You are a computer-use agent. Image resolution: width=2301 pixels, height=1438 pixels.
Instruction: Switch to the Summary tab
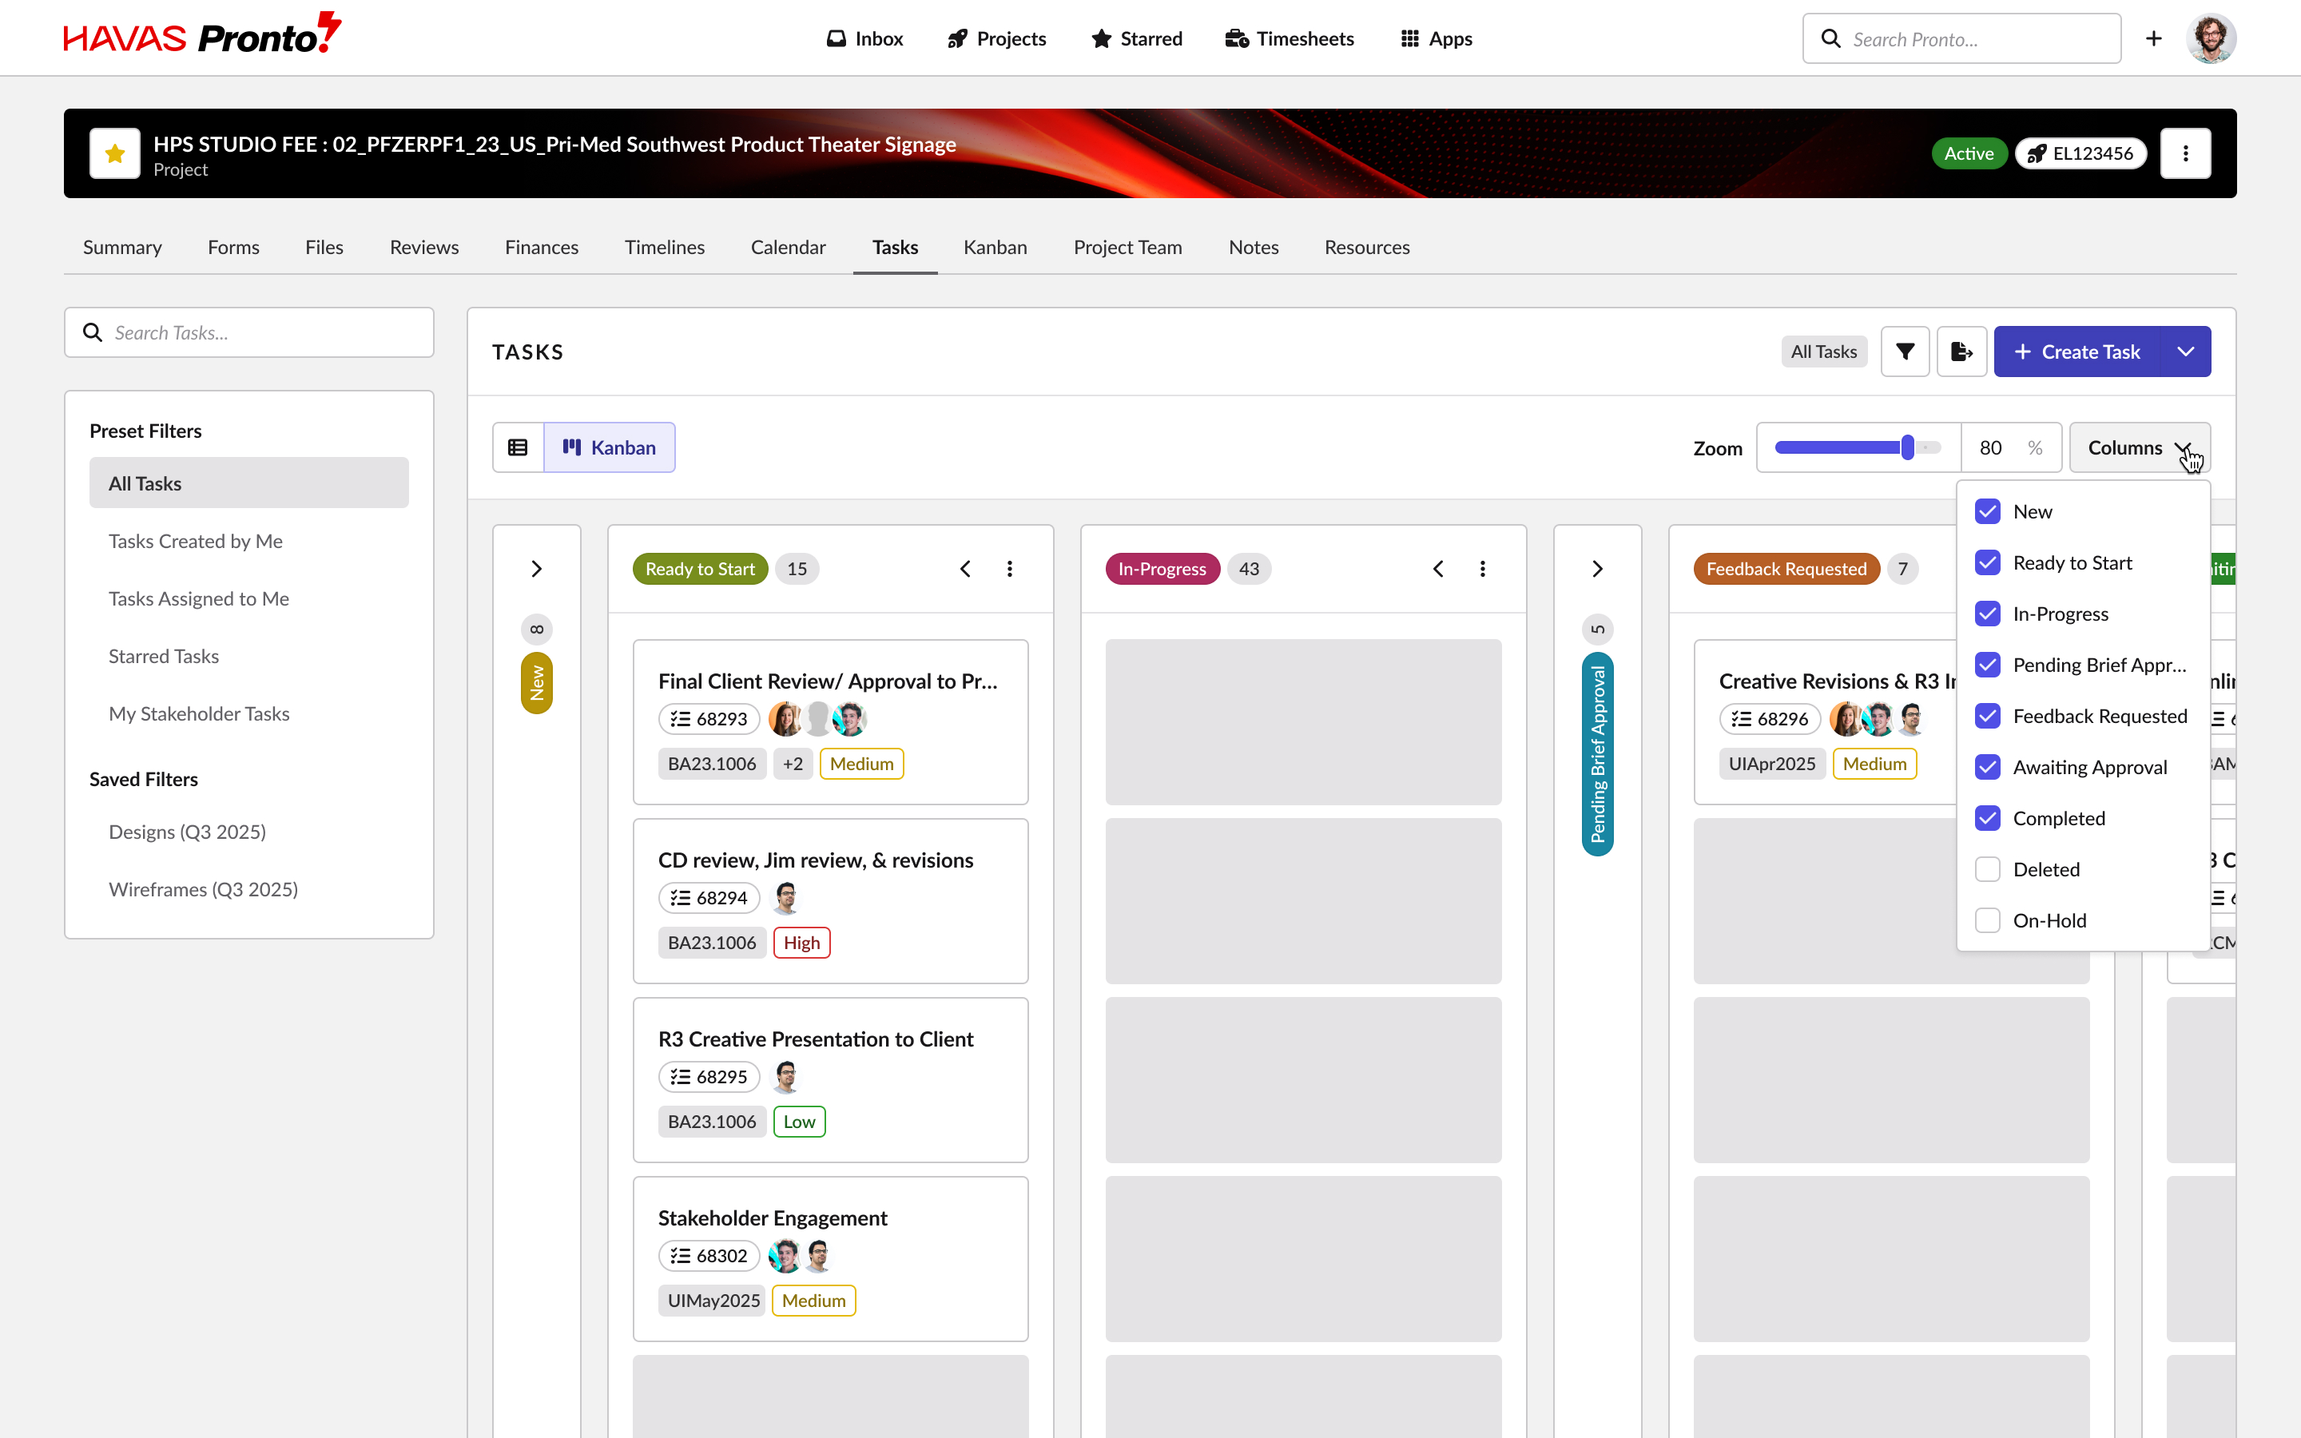[x=121, y=248]
